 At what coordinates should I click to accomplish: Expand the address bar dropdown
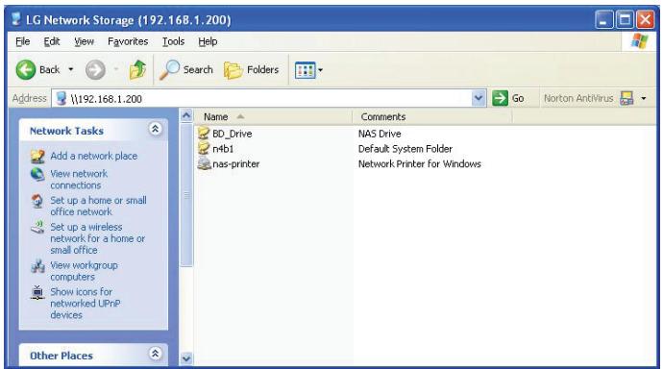[x=478, y=98]
